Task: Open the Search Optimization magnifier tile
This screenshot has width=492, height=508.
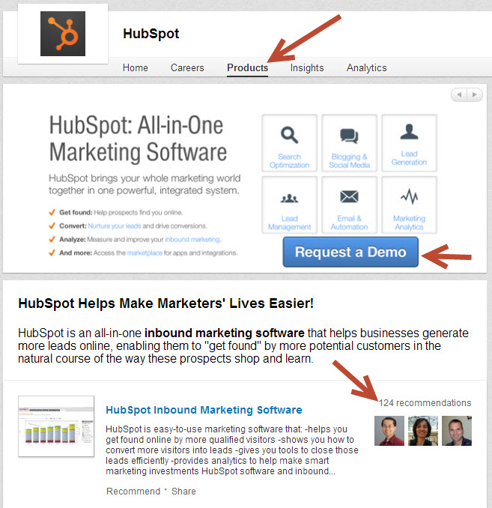Action: [289, 143]
